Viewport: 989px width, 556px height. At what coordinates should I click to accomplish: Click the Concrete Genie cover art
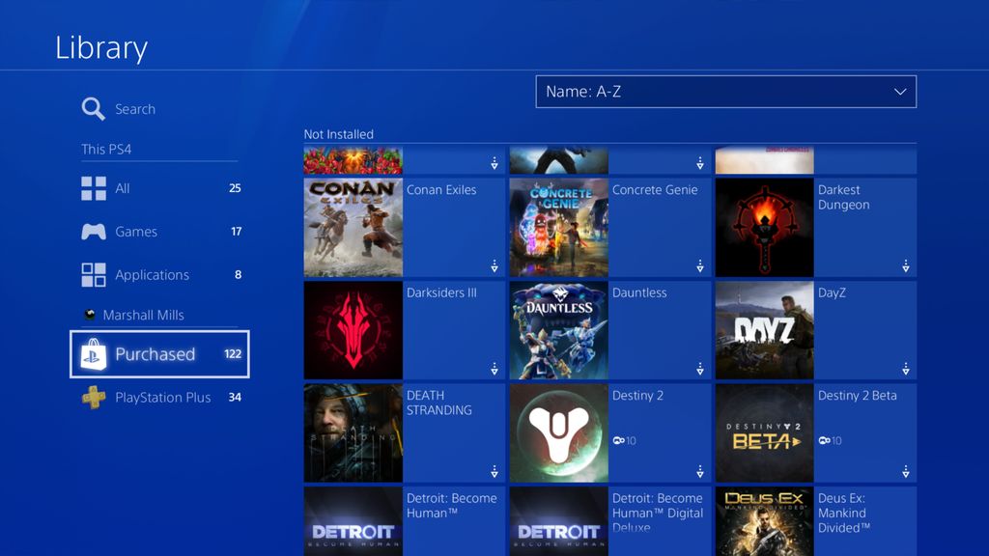pos(558,227)
